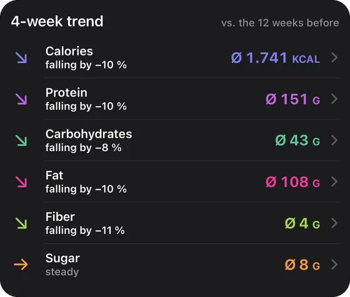The height and width of the screenshot is (297, 350).
Task: Select the Ø 1.741 KCAL average value
Action: (276, 58)
